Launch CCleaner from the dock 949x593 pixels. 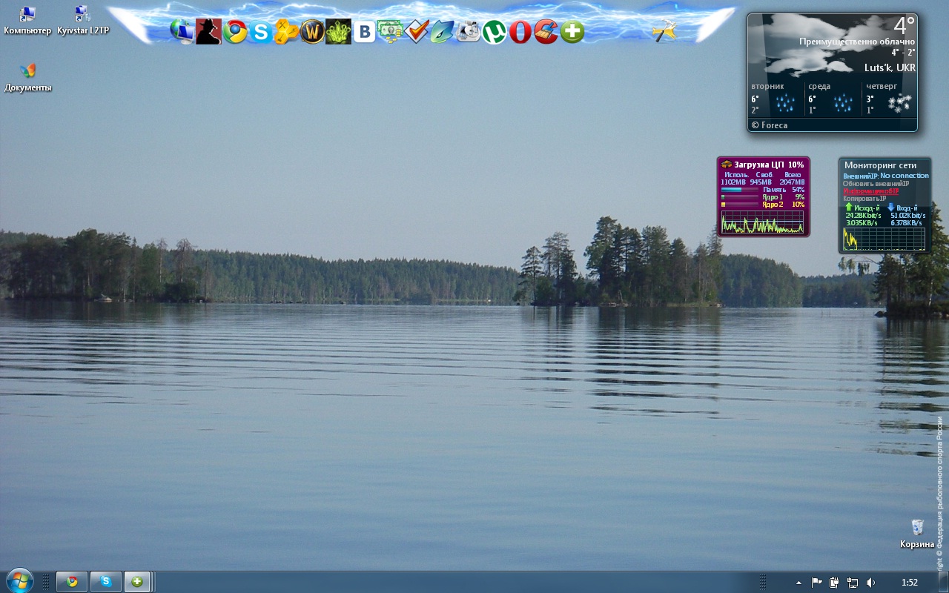click(x=546, y=32)
